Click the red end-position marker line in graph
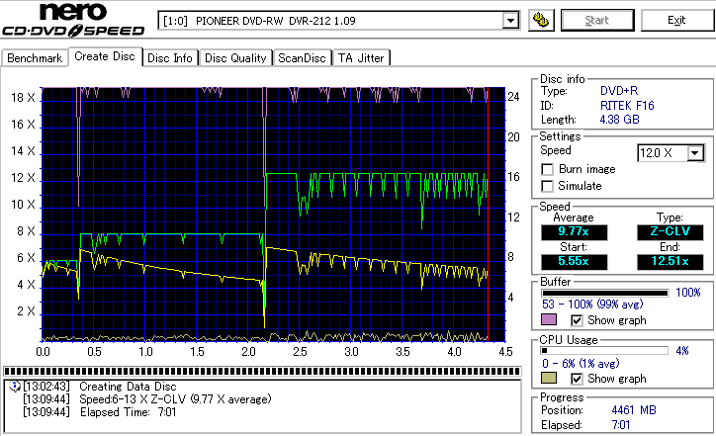This screenshot has width=716, height=436. pyautogui.click(x=489, y=215)
